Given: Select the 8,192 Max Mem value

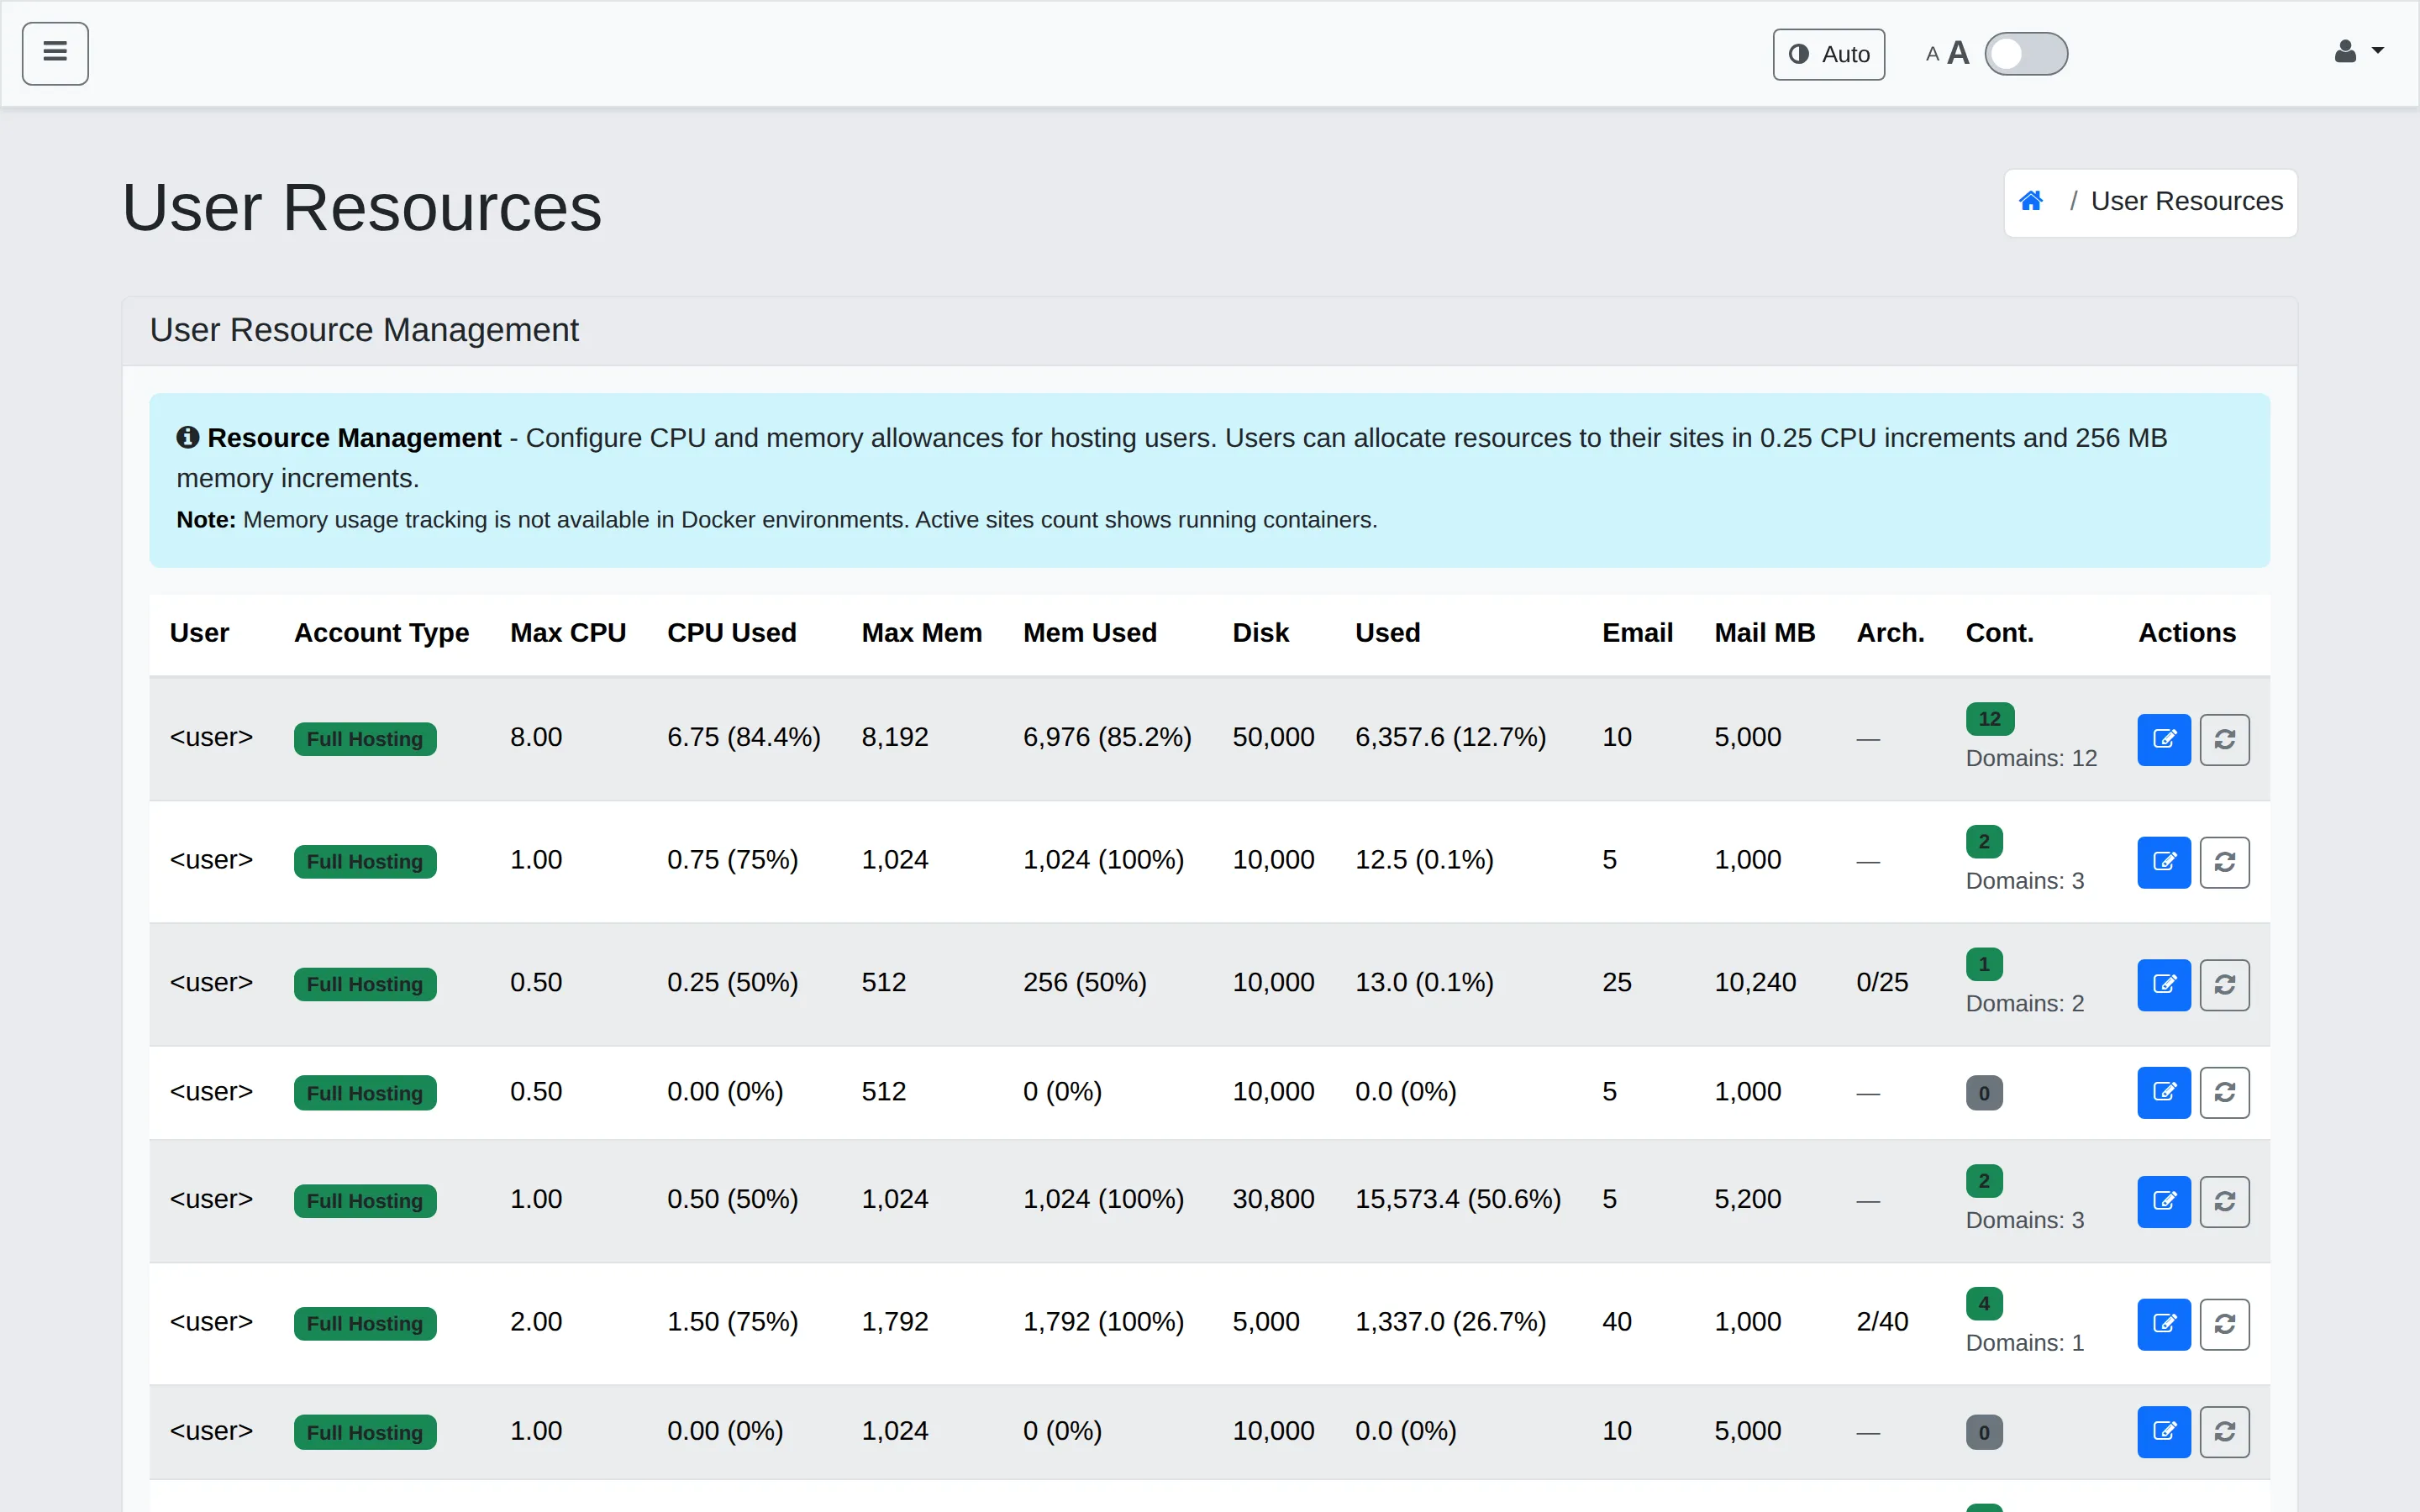Looking at the screenshot, I should [895, 737].
